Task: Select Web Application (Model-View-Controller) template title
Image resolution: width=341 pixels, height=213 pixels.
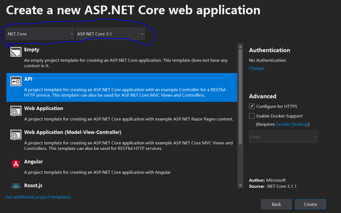Action: 73,132
